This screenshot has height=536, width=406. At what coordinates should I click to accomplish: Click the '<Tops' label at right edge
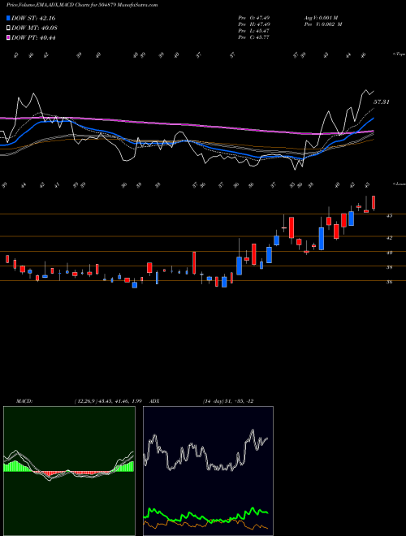point(399,54)
